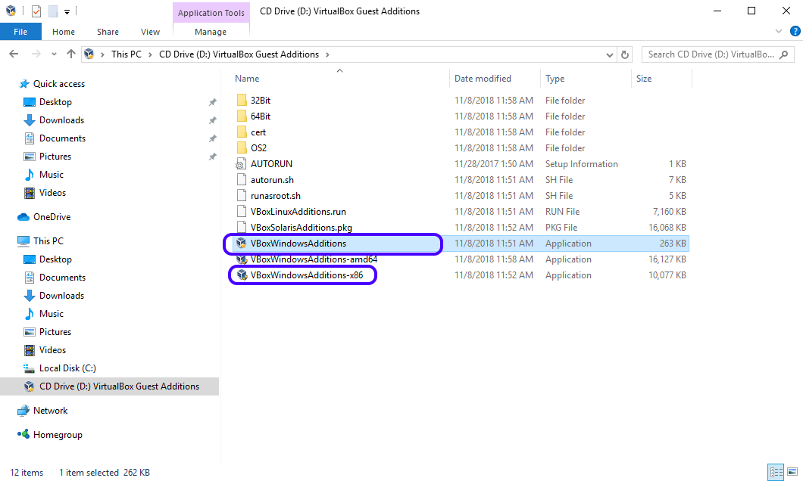
Task: Open Downloads under Quick access
Action: [61, 120]
